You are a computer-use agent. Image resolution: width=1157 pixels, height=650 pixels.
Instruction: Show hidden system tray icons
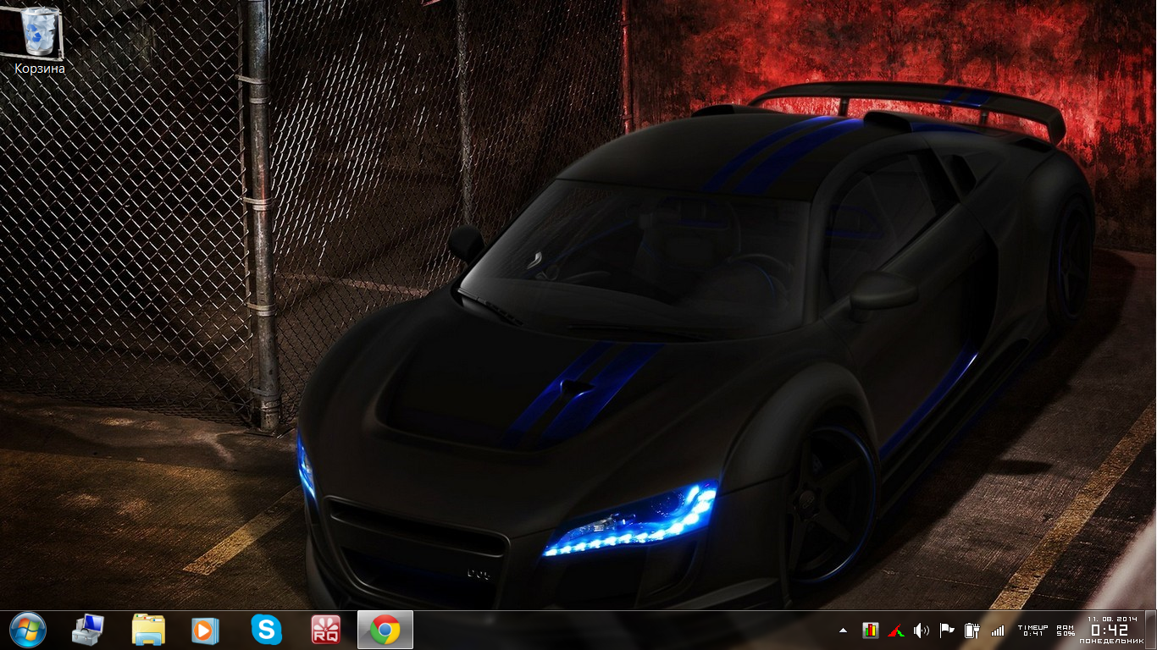click(843, 631)
